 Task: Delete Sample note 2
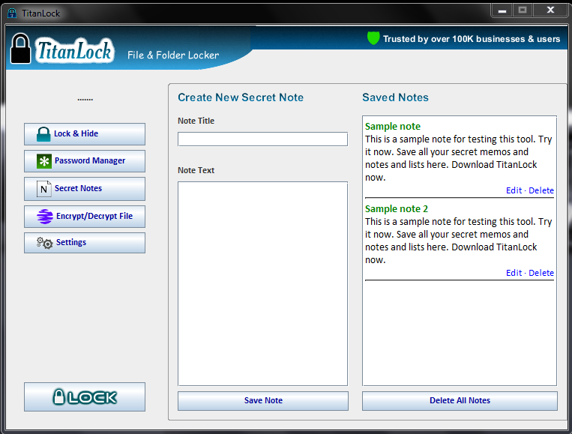click(541, 273)
